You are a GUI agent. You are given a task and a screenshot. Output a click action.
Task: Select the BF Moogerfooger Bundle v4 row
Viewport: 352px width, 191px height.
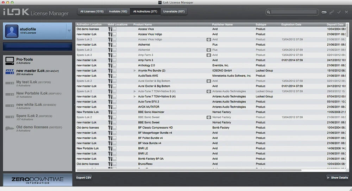[211, 133]
